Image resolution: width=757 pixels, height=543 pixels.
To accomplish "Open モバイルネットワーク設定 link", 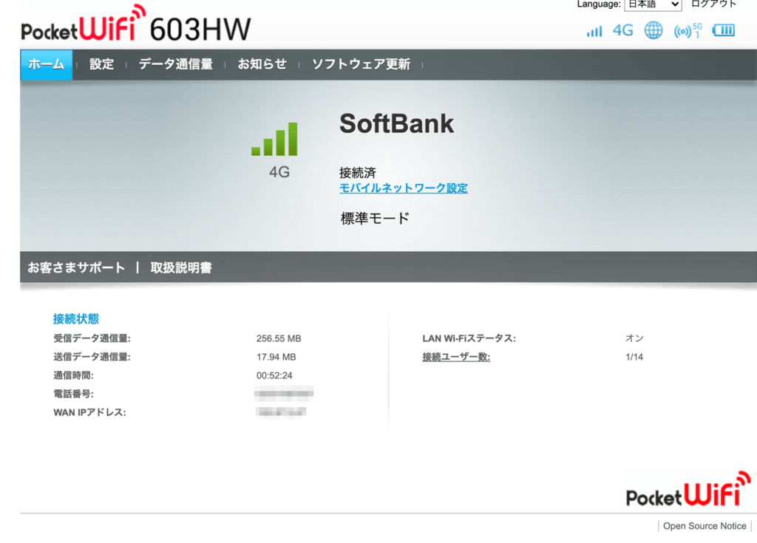I will pyautogui.click(x=404, y=188).
